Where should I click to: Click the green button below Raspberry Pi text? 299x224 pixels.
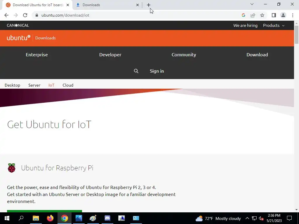[x=44, y=211]
